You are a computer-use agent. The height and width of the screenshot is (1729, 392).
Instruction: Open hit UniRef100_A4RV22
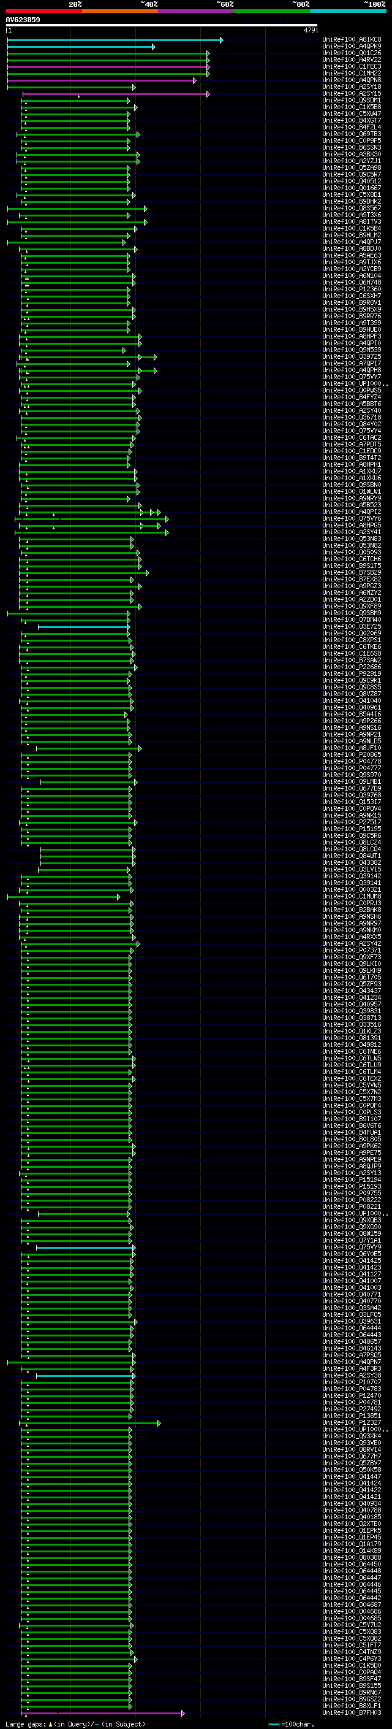(352, 59)
